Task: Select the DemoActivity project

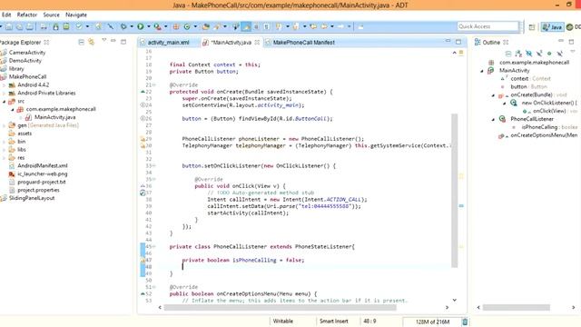Action: pyautogui.click(x=25, y=61)
